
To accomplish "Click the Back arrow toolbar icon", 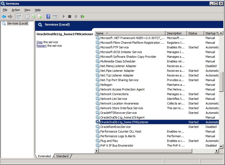I will point(4,16).
